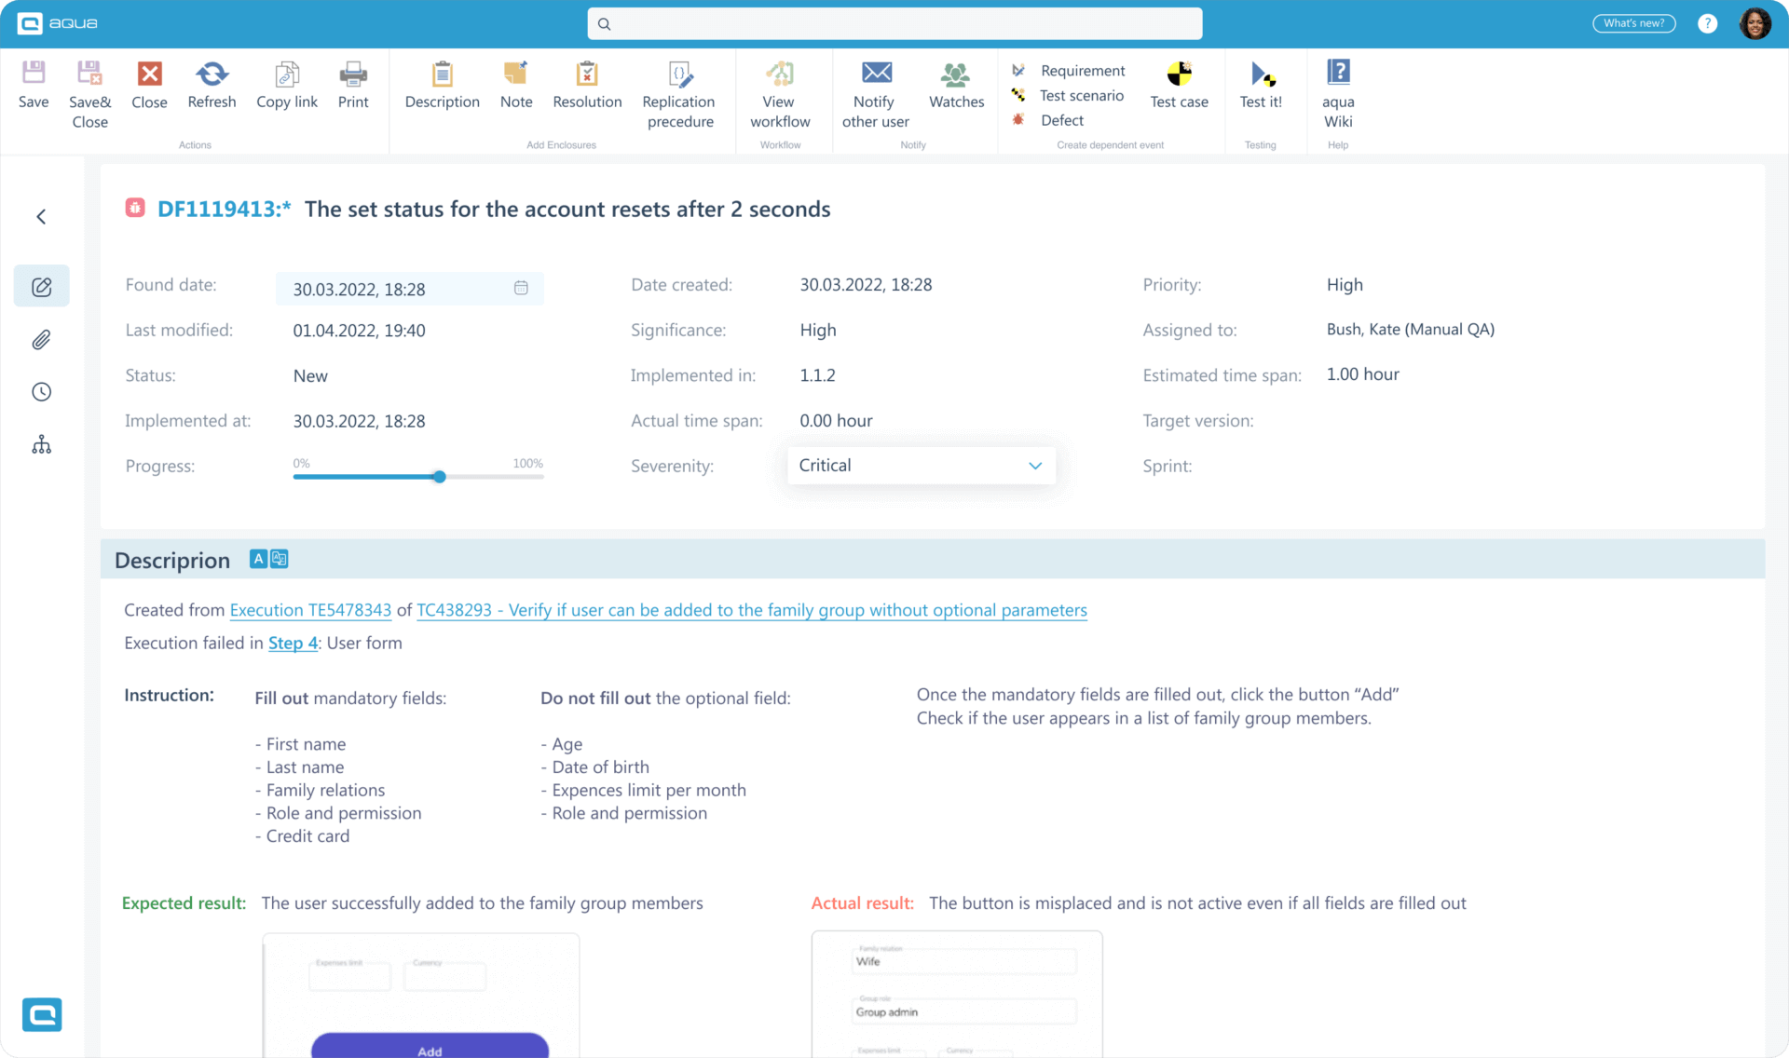Open the Watches panel icon

[x=956, y=75]
